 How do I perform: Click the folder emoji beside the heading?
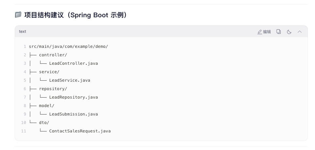pyautogui.click(x=18, y=15)
